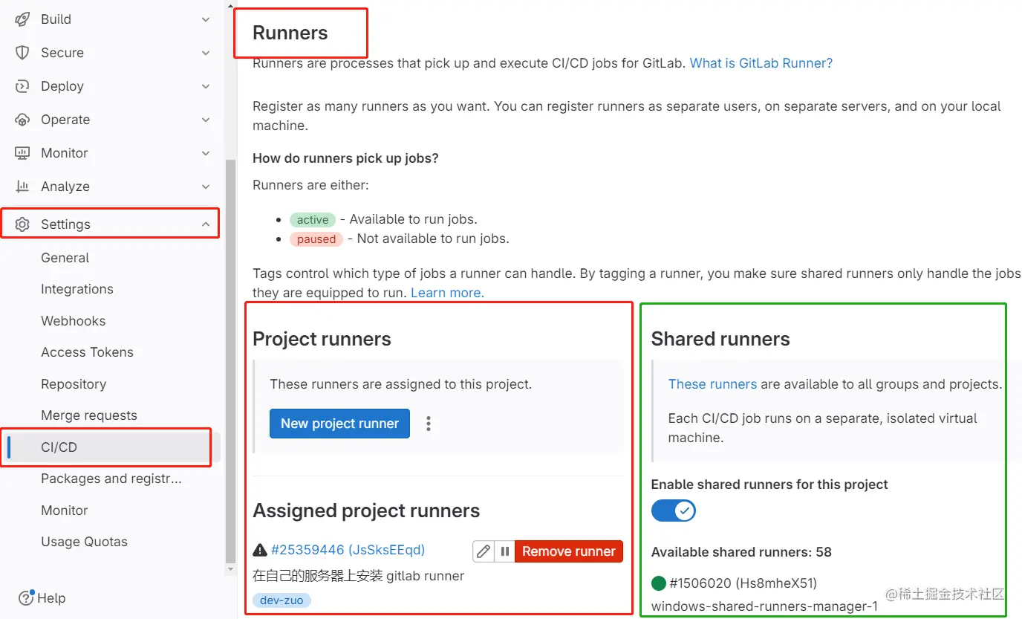Open Integrations settings
Viewport: 1022px width, 619px height.
point(77,289)
